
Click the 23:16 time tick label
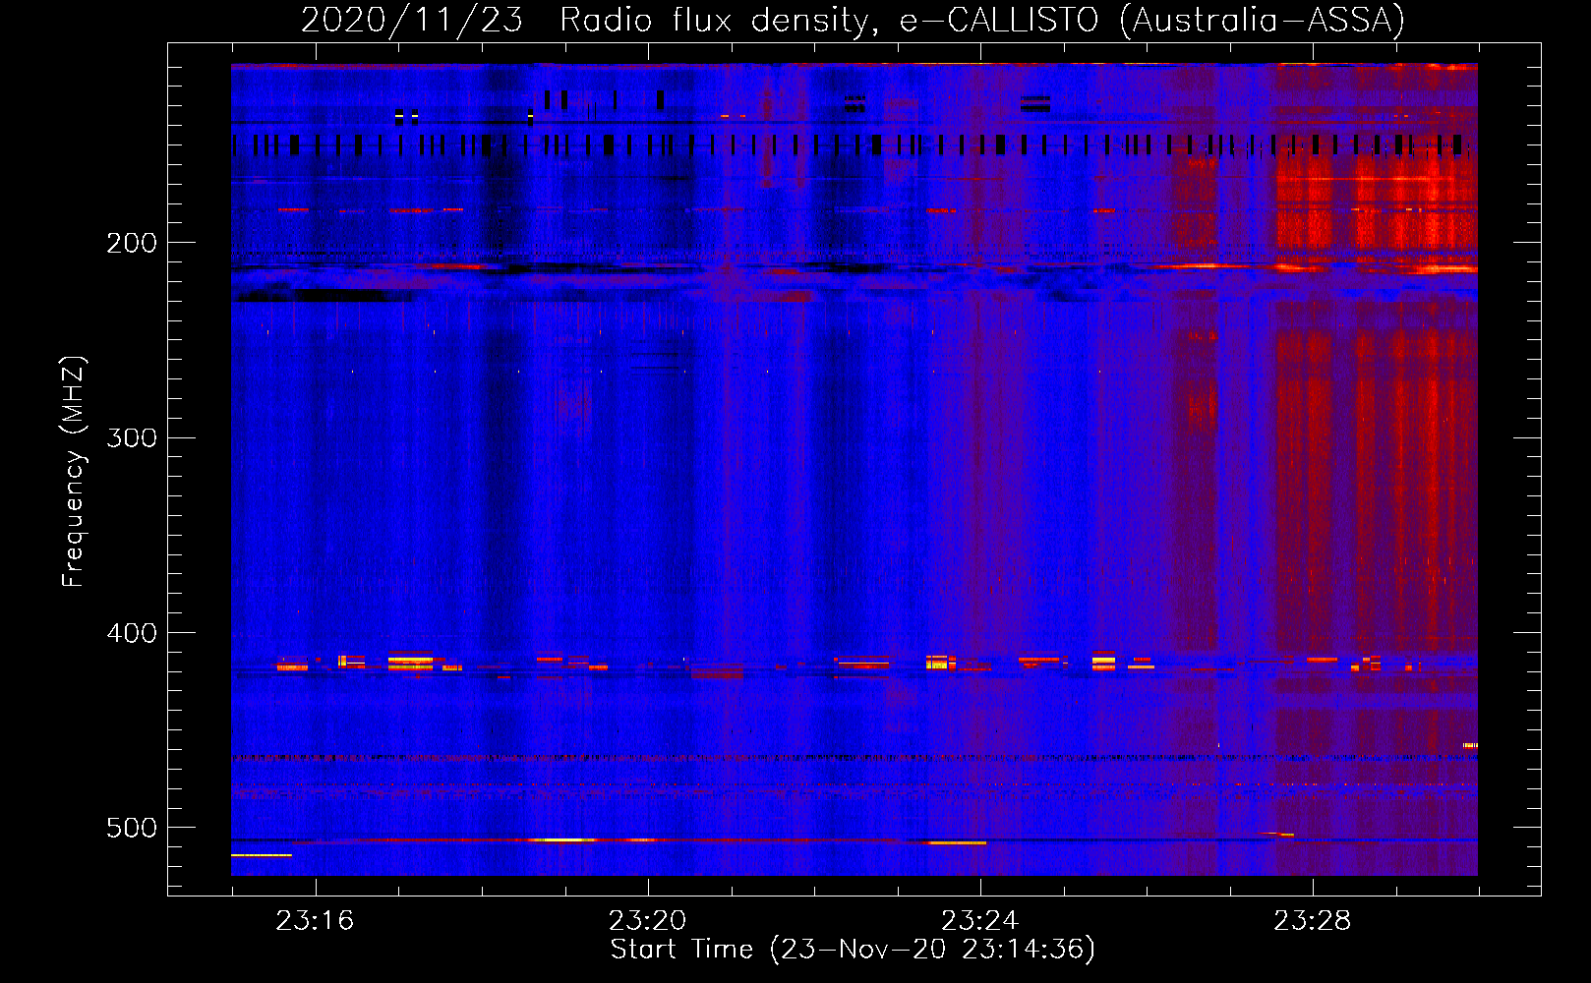(315, 921)
